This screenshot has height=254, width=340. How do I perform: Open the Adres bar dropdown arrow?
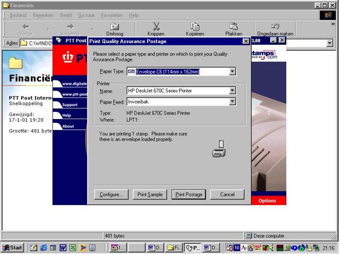(x=330, y=43)
